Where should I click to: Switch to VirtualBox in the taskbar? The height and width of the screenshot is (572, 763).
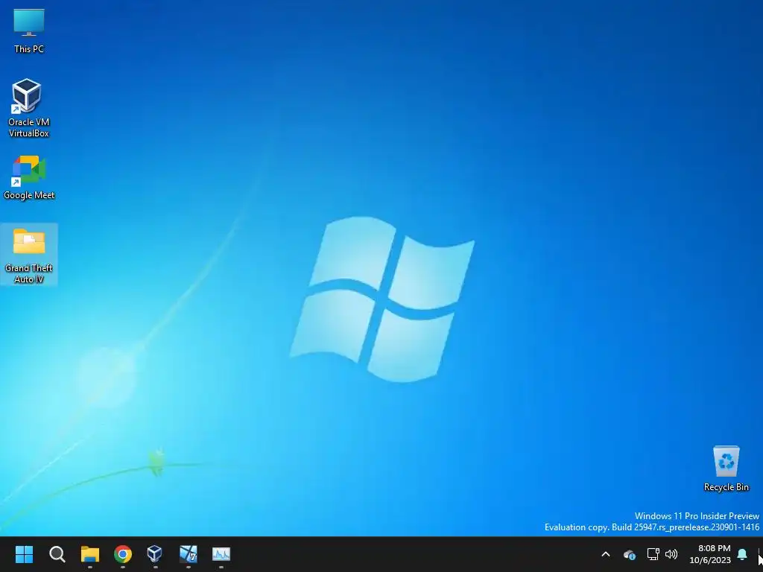coord(155,554)
